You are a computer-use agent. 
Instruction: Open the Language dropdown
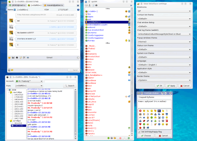[x=164, y=65]
